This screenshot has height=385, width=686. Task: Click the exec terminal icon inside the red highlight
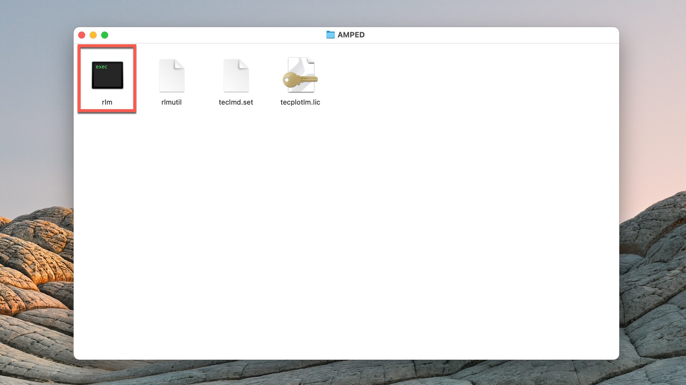[107, 75]
